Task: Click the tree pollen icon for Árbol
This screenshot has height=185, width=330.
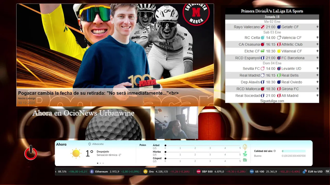Action: tap(245, 147)
